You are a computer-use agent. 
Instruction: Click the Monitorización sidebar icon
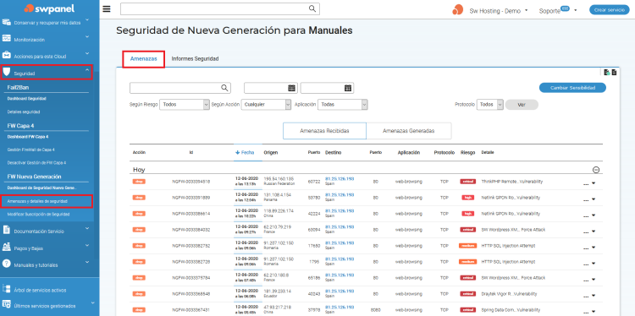point(7,38)
